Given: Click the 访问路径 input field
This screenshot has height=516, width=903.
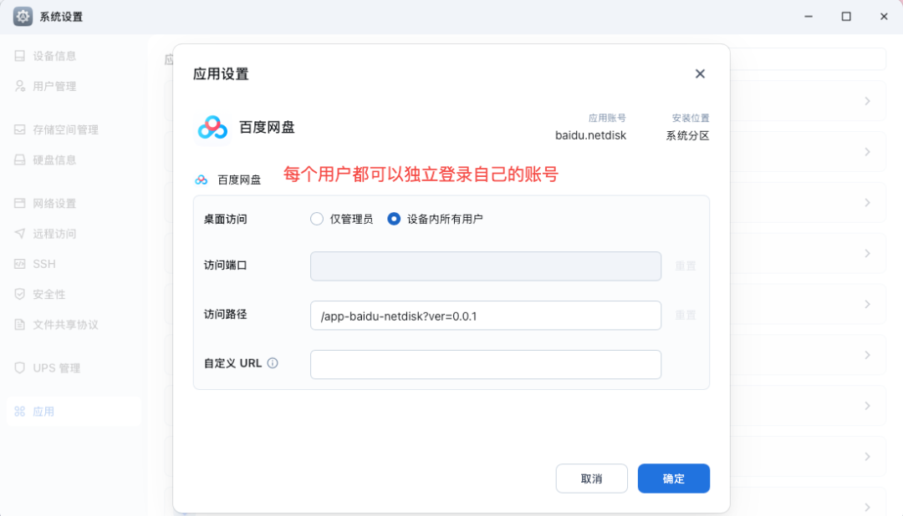Looking at the screenshot, I should click(x=486, y=316).
